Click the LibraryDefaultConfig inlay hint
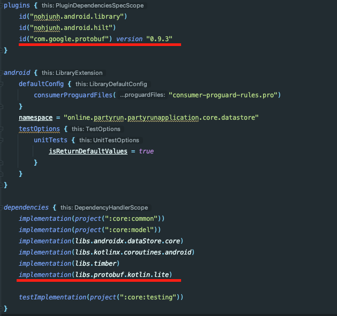This screenshot has width=337, height=316. 111,84
